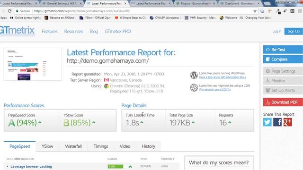The width and height of the screenshot is (303, 170).
Task: Click Total Page Size 197KB value
Action: tap(179, 123)
